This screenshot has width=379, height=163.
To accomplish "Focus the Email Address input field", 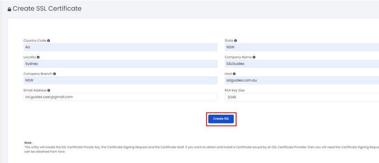I will click(x=120, y=97).
